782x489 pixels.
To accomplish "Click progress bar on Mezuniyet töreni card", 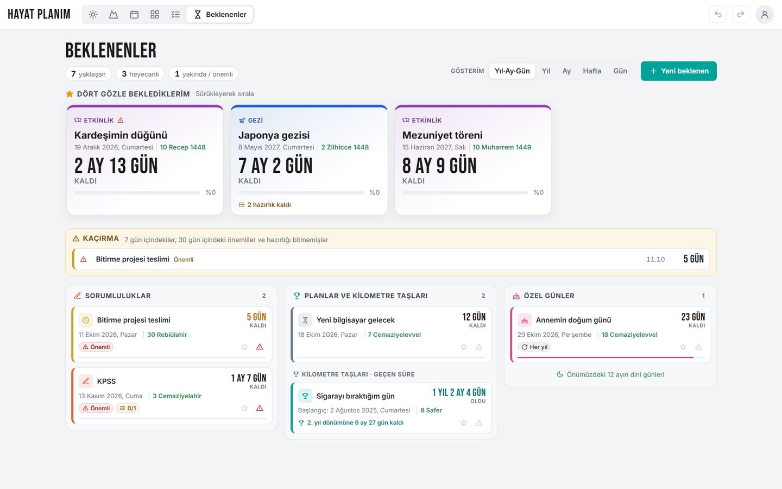I will click(x=465, y=192).
